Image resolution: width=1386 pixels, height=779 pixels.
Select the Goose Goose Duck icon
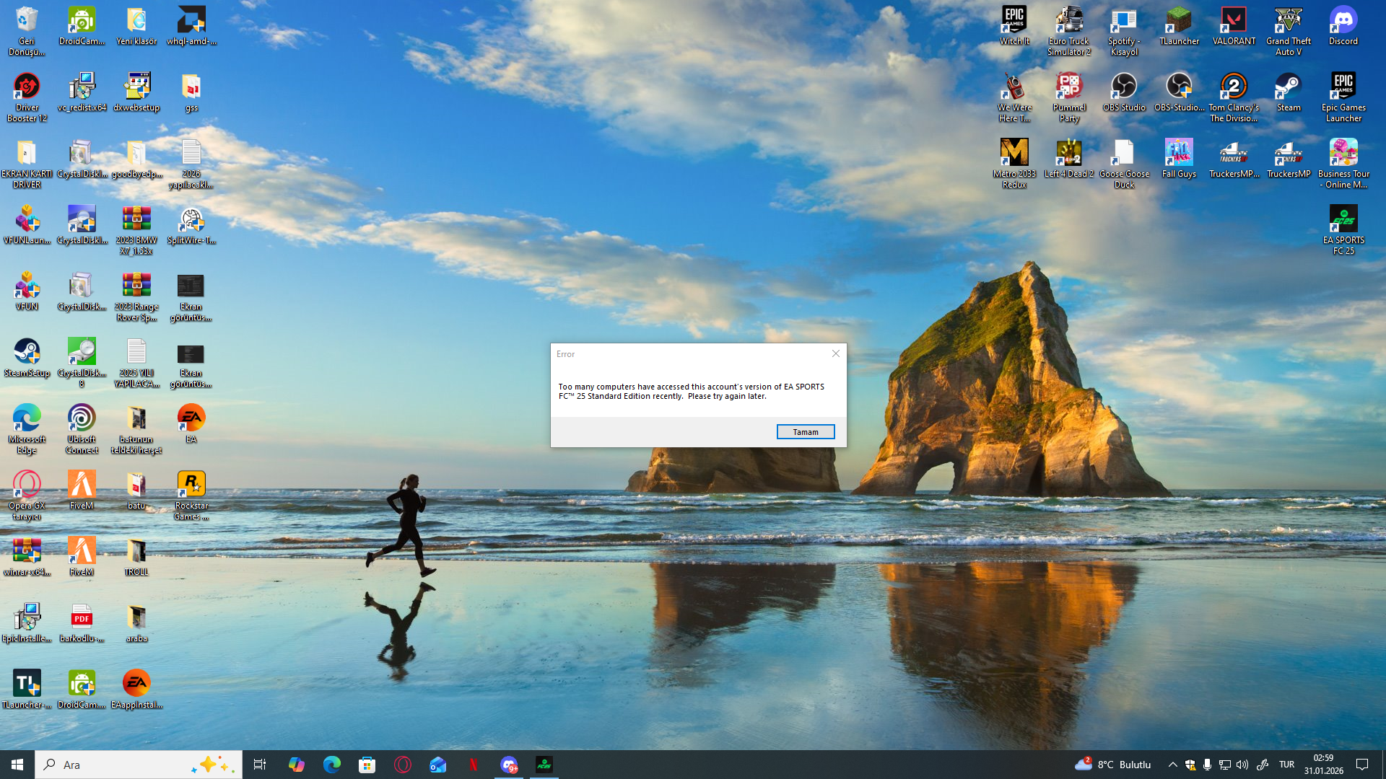click(1124, 164)
